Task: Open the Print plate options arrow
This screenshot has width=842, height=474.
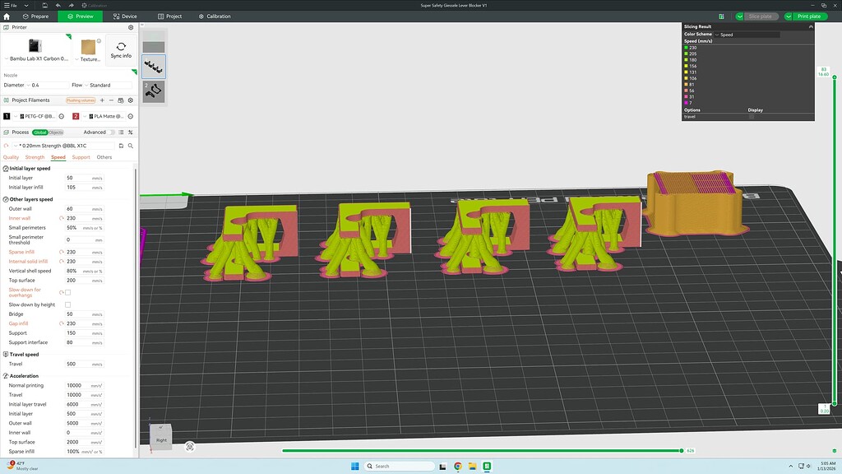Action: pos(789,16)
